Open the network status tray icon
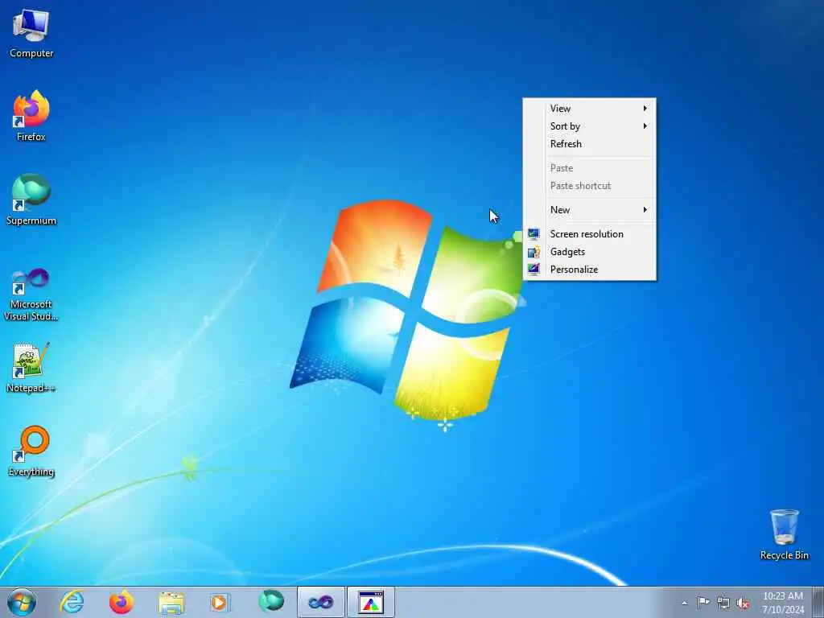Screen dimensions: 824x618 click(x=723, y=603)
